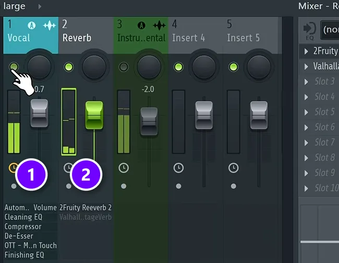Expand the Valhalla effect slot arrow

[306, 67]
